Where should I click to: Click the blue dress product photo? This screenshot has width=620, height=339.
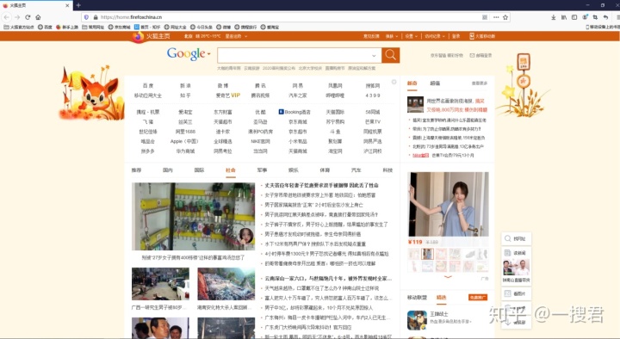point(448,204)
